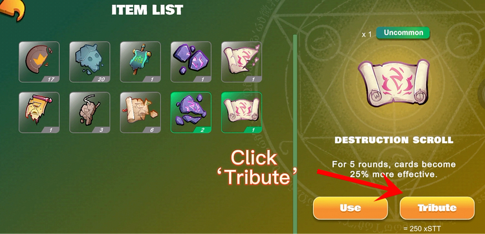The height and width of the screenshot is (234, 485).
Task: Click the Use button
Action: pyautogui.click(x=350, y=208)
